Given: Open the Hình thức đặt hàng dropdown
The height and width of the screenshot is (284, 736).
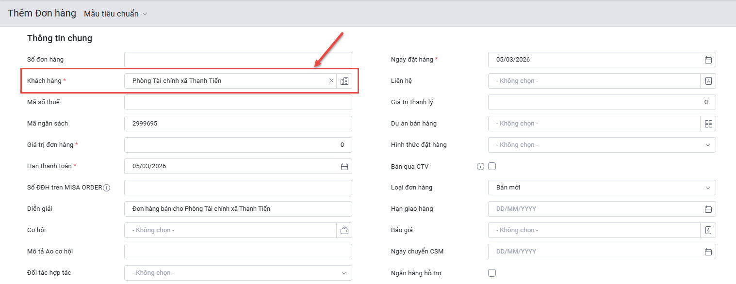Looking at the screenshot, I should [x=602, y=145].
